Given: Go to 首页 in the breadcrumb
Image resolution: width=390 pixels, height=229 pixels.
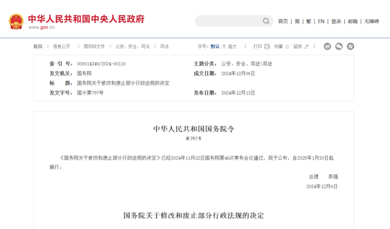Looking at the screenshot, I should pyautogui.click(x=38, y=46).
